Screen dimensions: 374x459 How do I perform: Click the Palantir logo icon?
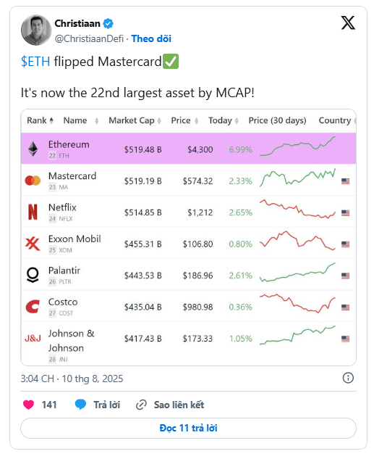coord(33,275)
